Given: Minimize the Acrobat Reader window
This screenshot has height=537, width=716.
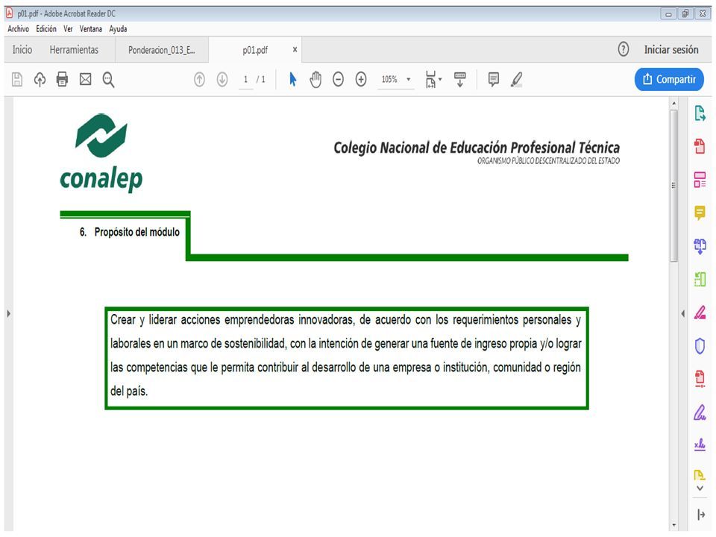Looking at the screenshot, I should pyautogui.click(x=668, y=13).
